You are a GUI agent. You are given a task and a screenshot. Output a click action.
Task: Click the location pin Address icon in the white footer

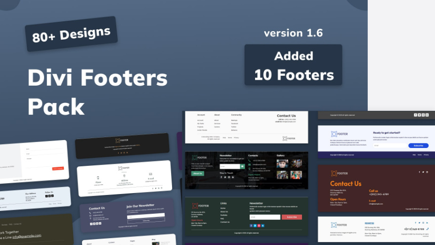pos(125,176)
